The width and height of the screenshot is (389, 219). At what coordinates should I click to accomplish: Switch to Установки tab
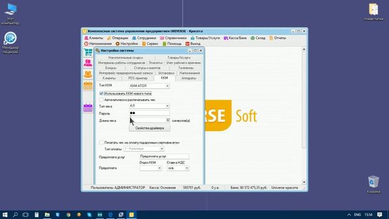click(166, 73)
